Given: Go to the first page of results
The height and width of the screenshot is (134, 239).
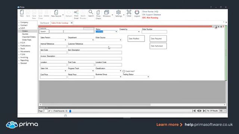Looking at the screenshot, I should [x=194, y=111].
